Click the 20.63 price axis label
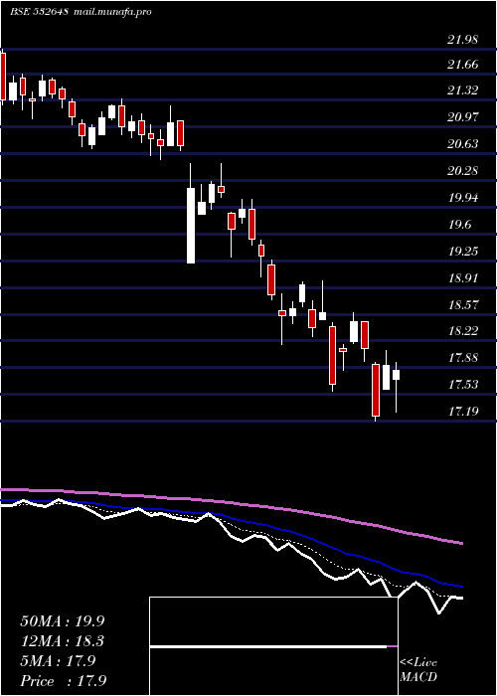Viewport: 497px width, 696px height. [463, 144]
